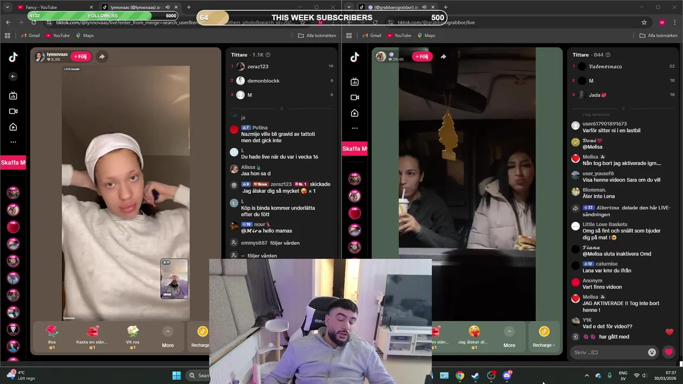Image resolution: width=683 pixels, height=384 pixels.
Task: Expand More gifts in left stream
Action: pos(168,338)
